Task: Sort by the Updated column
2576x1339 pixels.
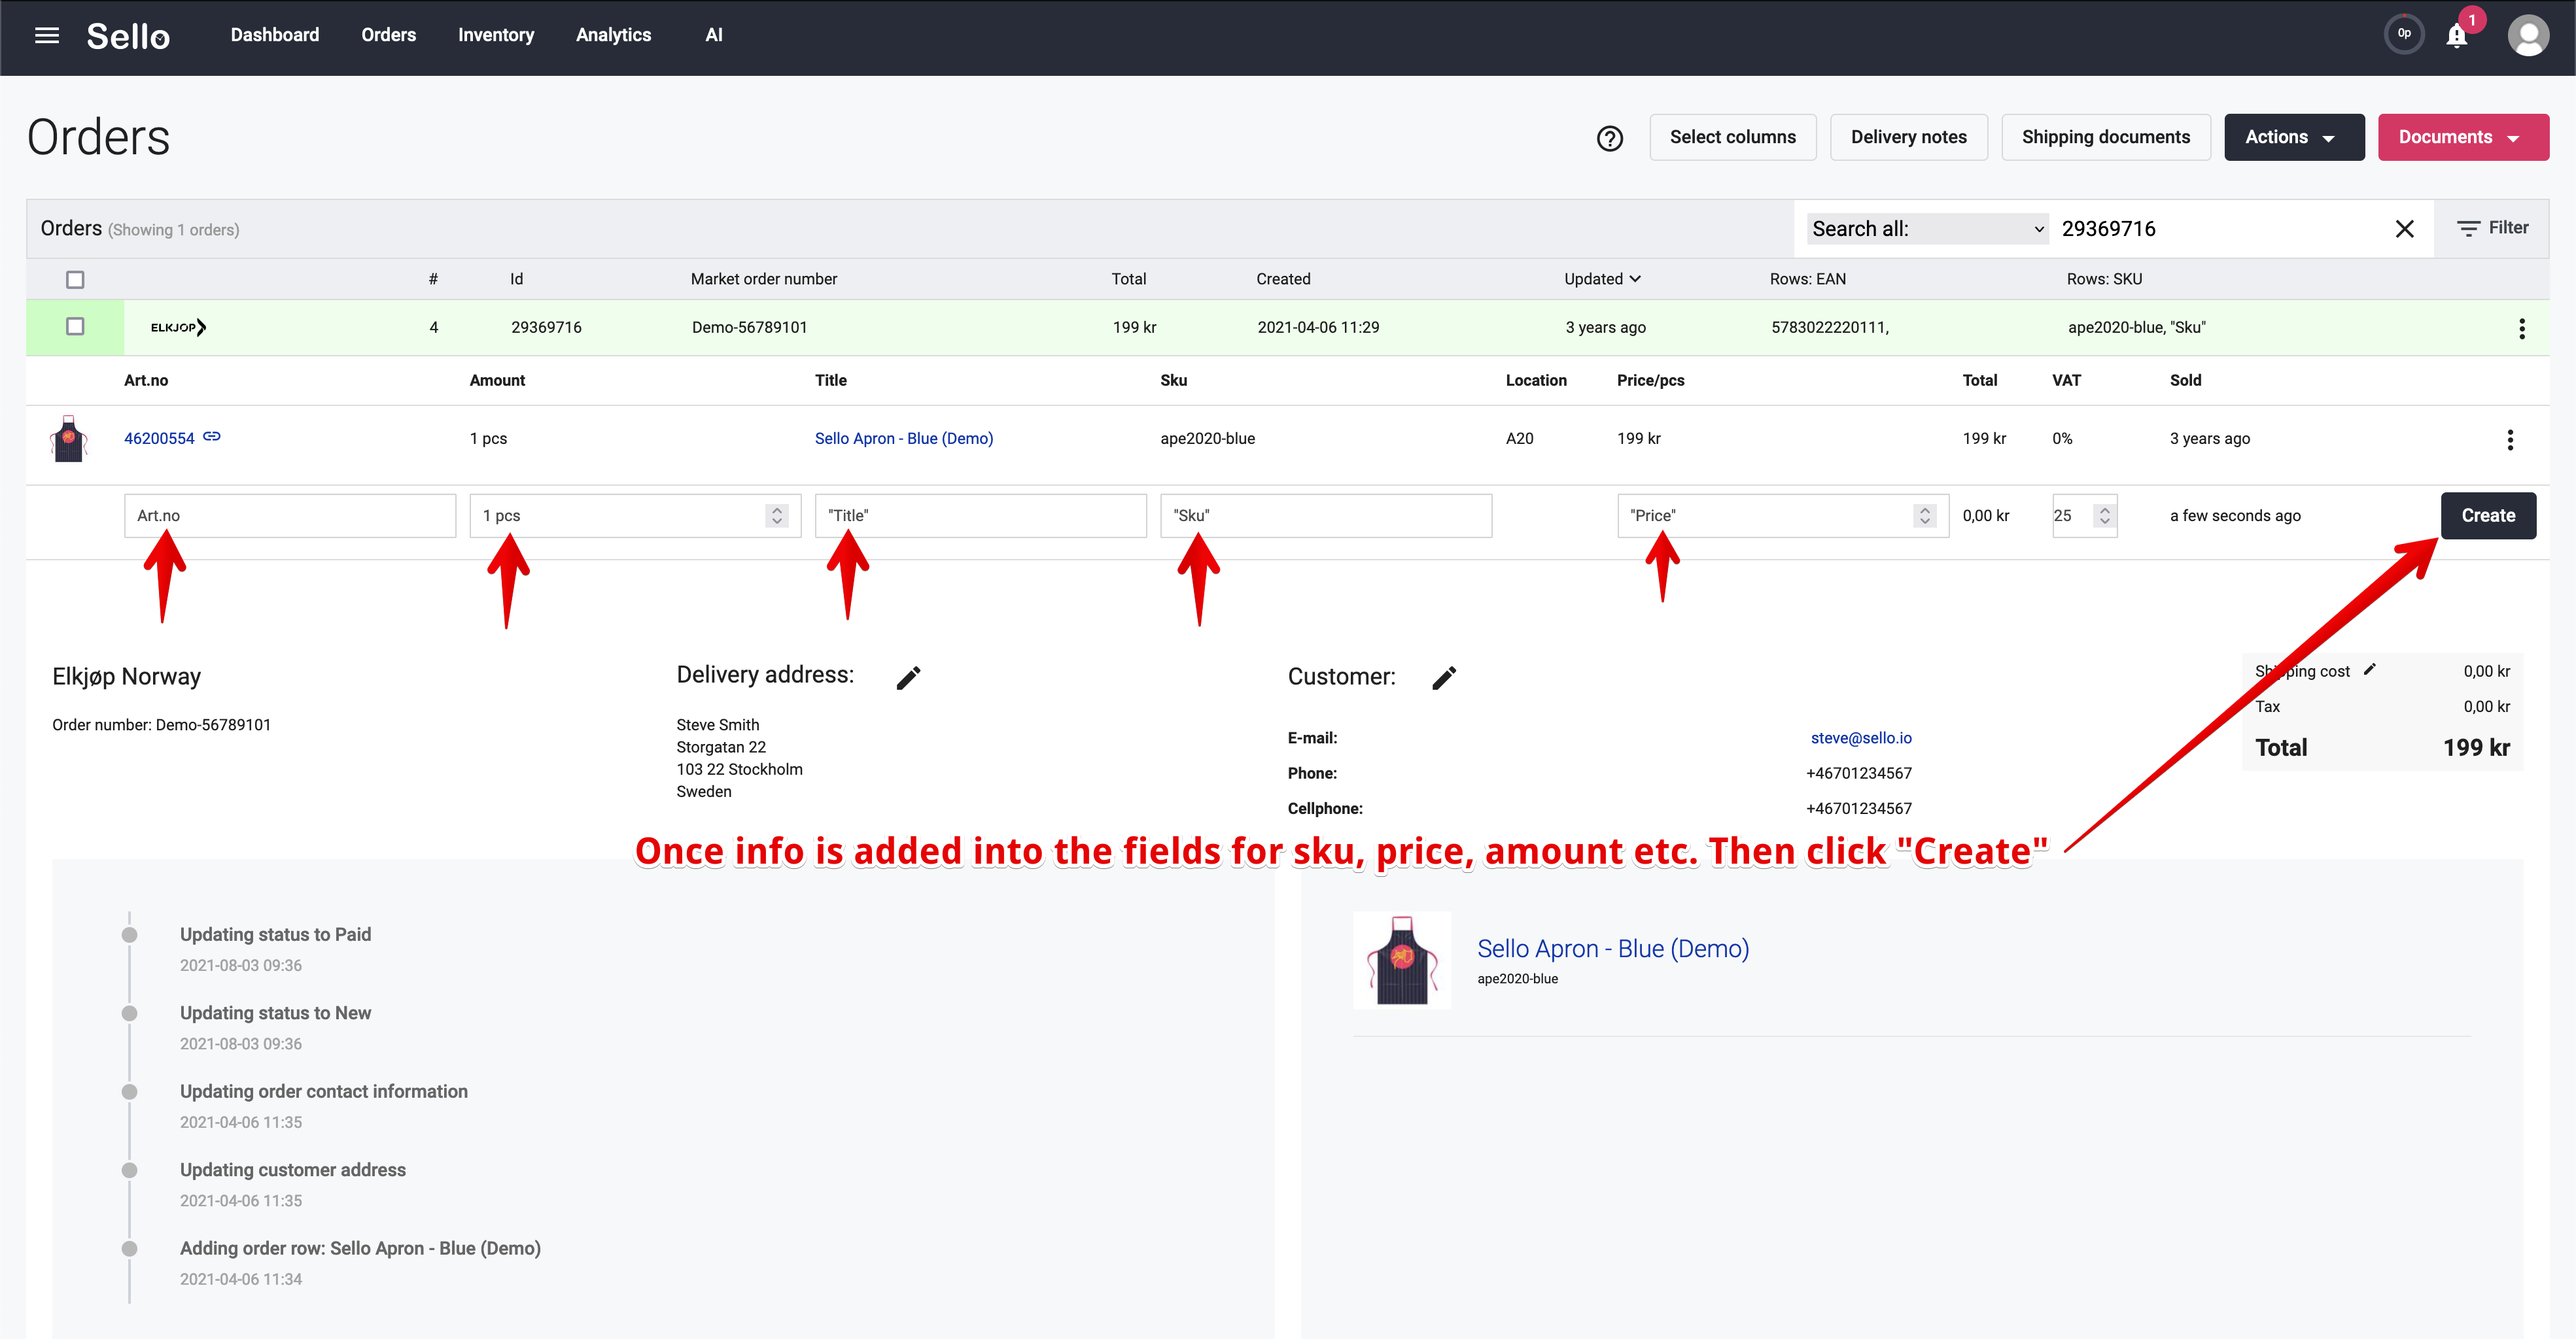Action: pos(1602,279)
